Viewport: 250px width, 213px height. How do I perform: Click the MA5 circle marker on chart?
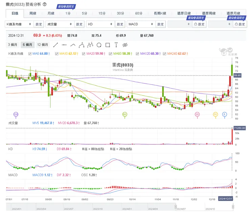point(224,114)
